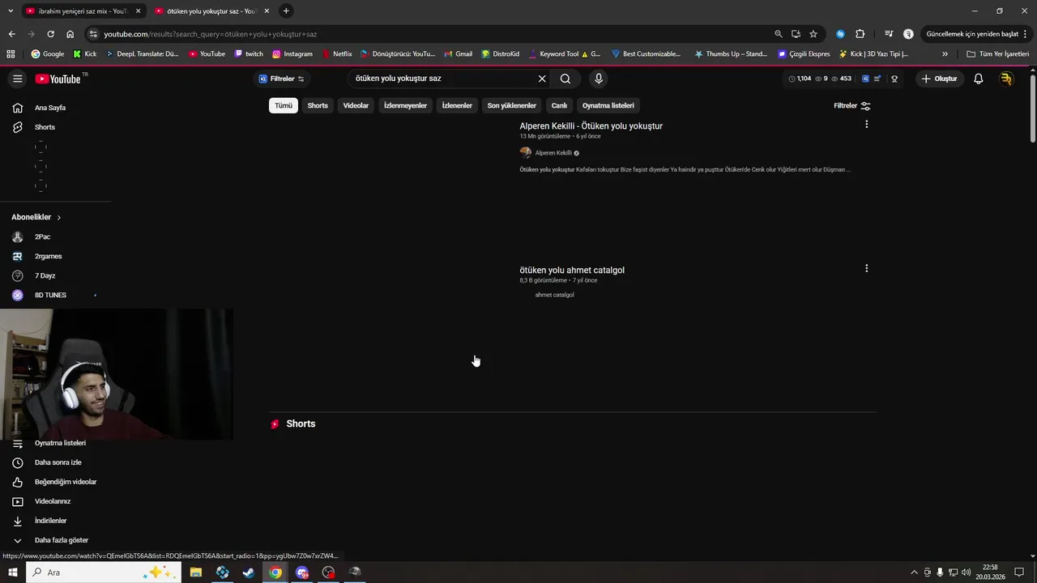Go to the browser home page icon
The height and width of the screenshot is (583, 1037).
(70, 34)
